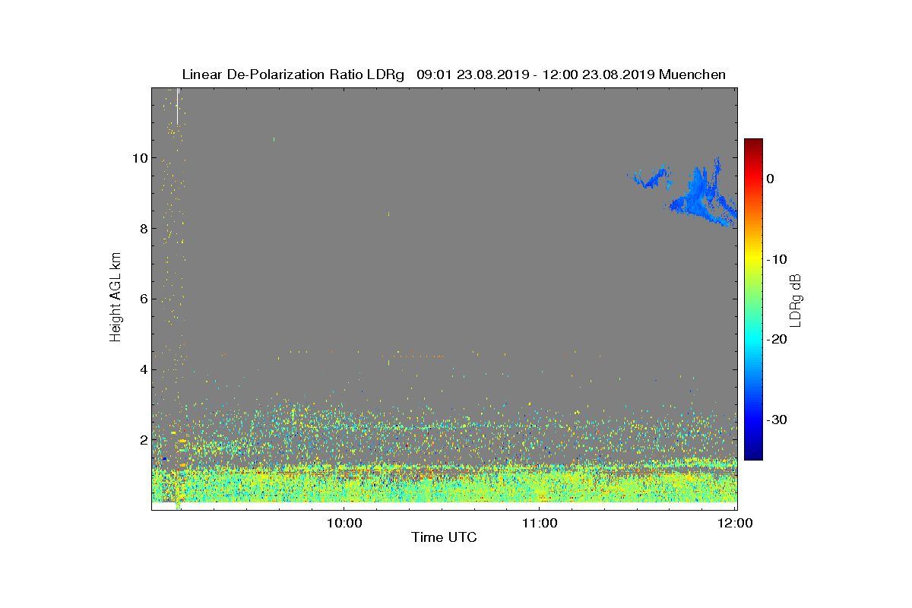This screenshot has height=608, width=912.
Task: Click the colorbar value -20
Action: tap(777, 340)
